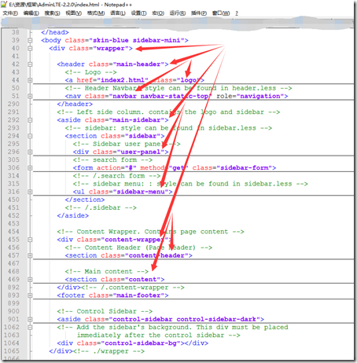The image size is (357, 363).
Task: Click the </aside> closing tag
Action: click(x=73, y=215)
